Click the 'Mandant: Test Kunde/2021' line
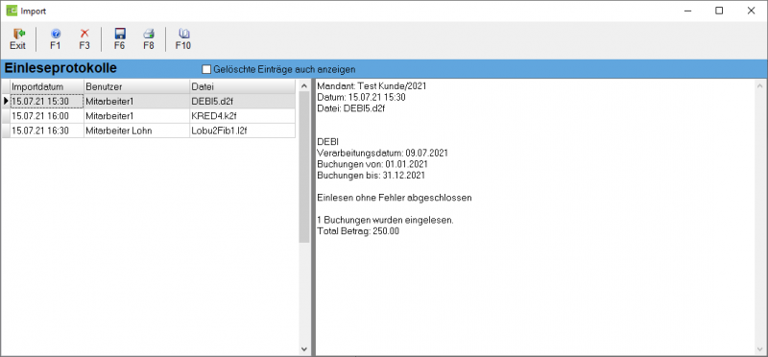Image resolution: width=768 pixels, height=357 pixels. [372, 86]
